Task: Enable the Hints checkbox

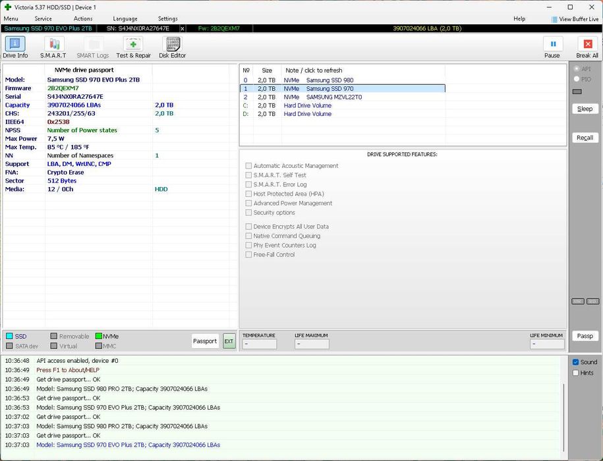Action: pyautogui.click(x=576, y=373)
